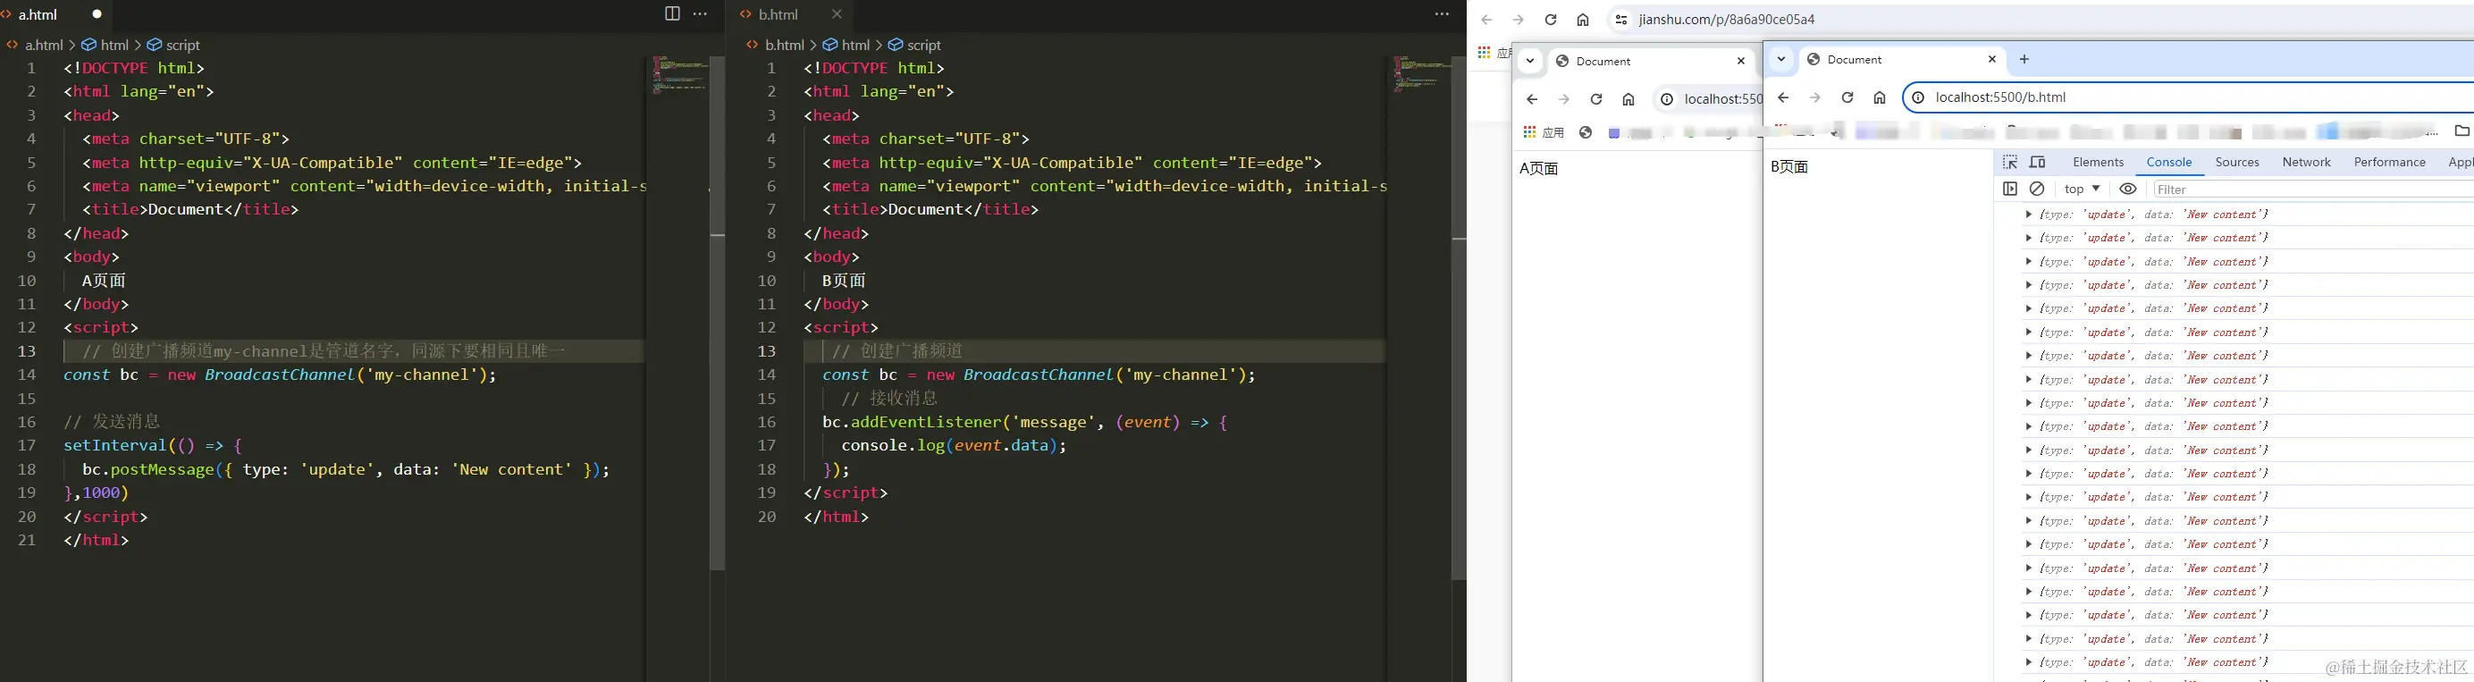Go home in jianshu.com browser window

(x=1583, y=19)
